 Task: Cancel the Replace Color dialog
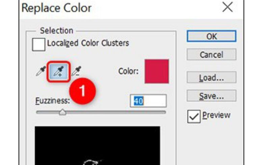tap(211, 54)
